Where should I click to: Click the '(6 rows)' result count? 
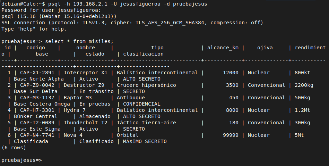(14, 148)
